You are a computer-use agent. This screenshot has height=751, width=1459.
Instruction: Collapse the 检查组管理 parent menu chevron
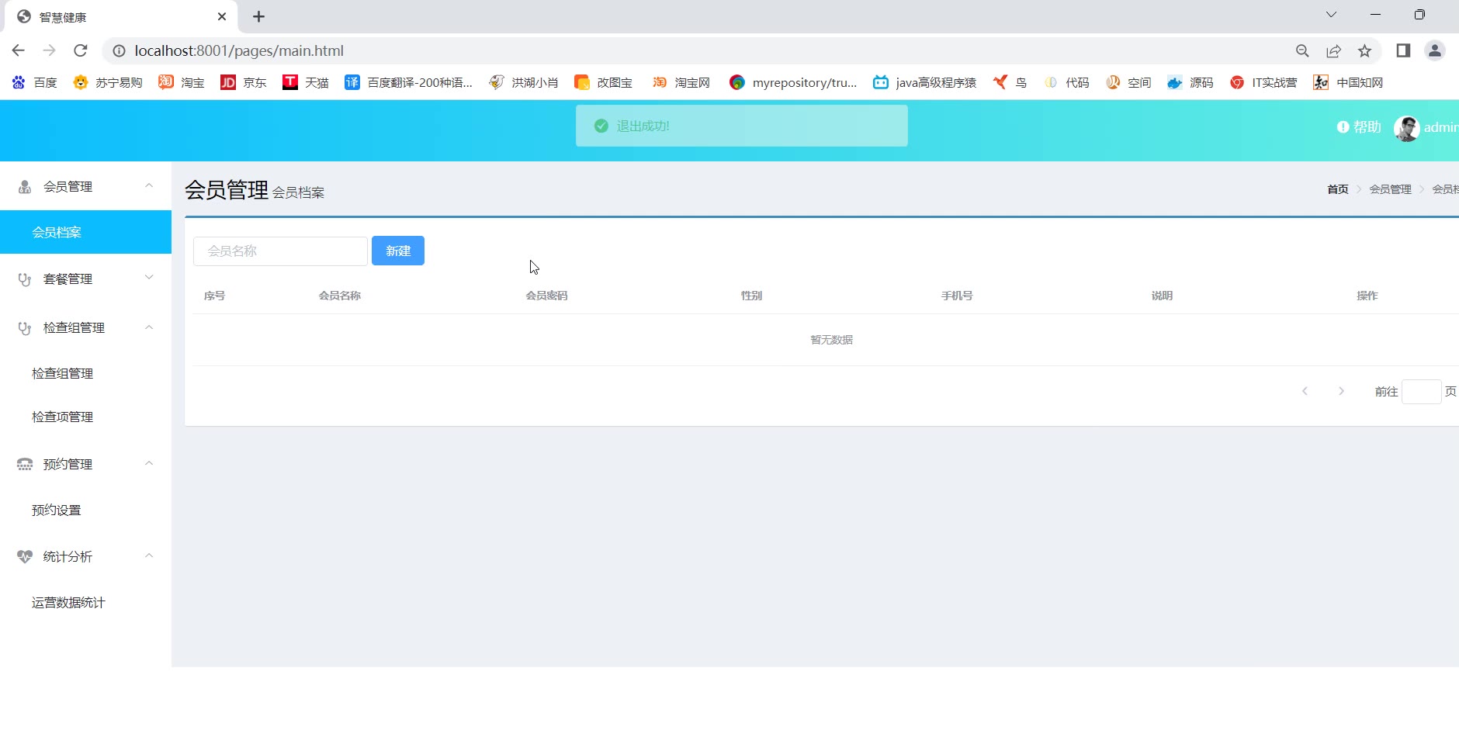coord(149,327)
